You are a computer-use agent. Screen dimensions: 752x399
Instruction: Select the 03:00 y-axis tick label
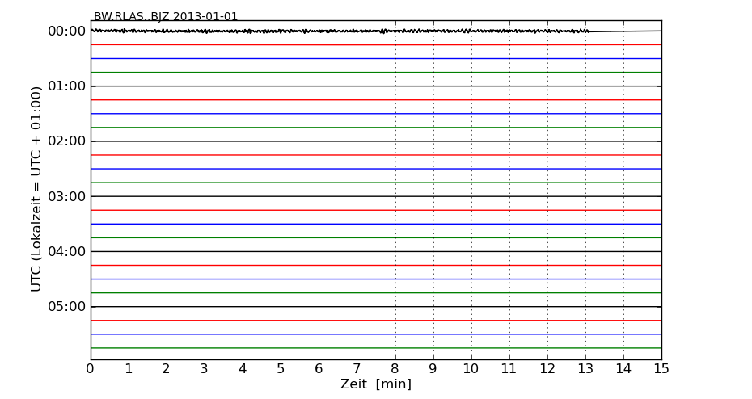click(66, 196)
